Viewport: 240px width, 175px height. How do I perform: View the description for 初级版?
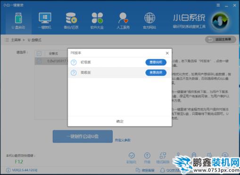(156, 62)
